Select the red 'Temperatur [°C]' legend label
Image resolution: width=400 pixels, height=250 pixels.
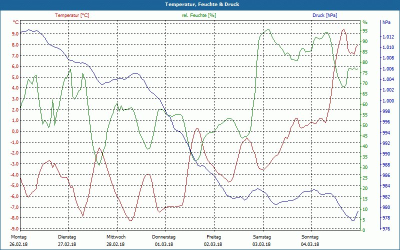72,15
